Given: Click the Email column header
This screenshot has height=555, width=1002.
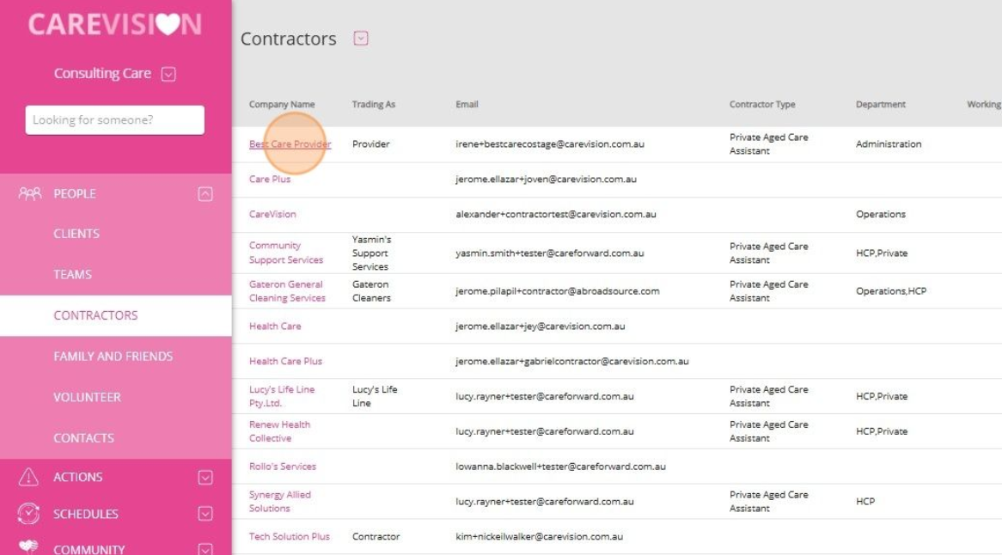Looking at the screenshot, I should pyautogui.click(x=467, y=105).
